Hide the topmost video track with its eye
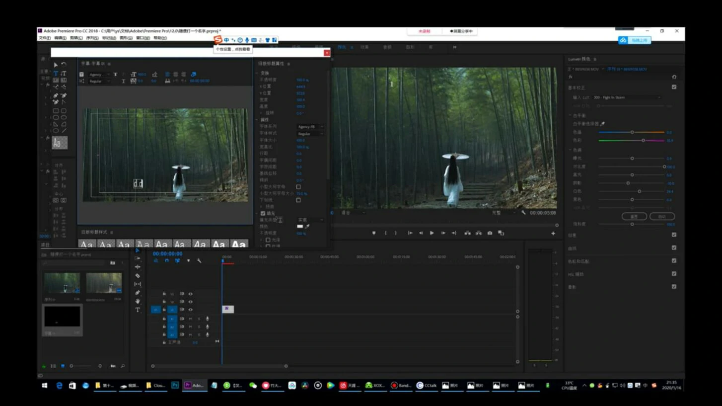Screen dimensions: 722x406 point(190,294)
